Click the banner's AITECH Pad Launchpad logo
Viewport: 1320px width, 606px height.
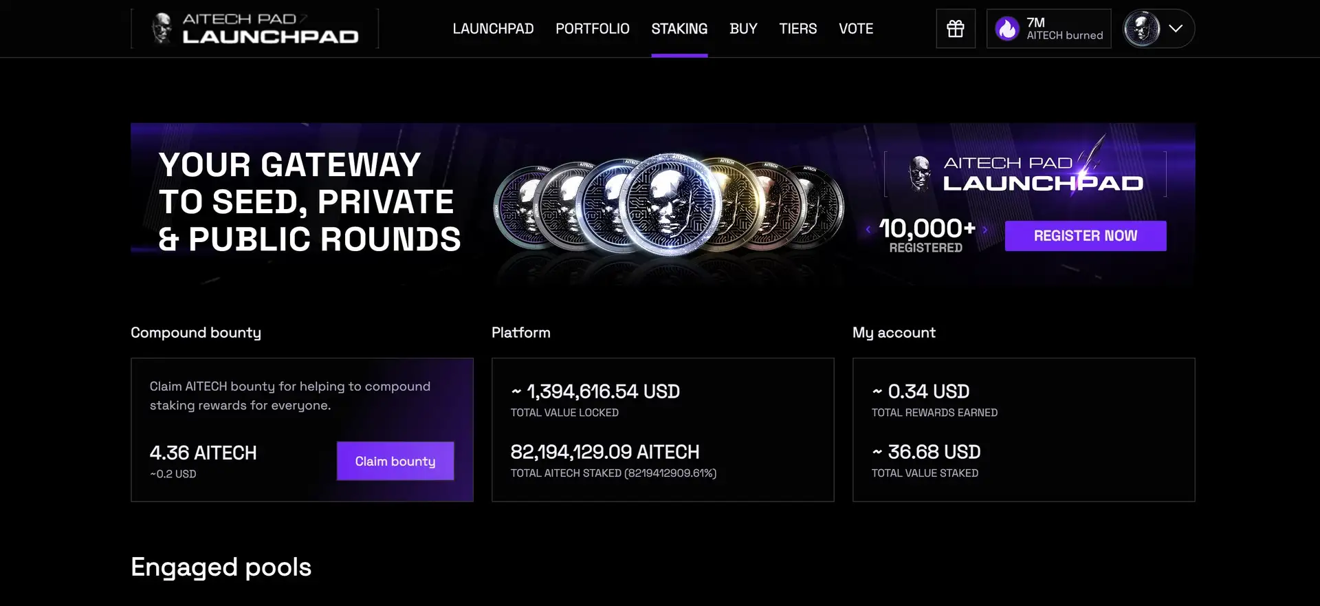[1026, 173]
